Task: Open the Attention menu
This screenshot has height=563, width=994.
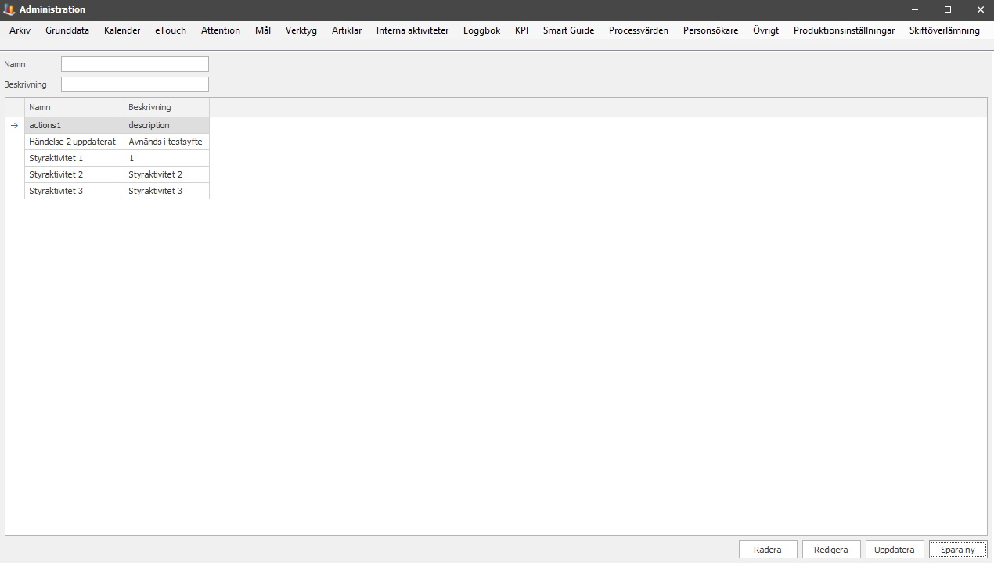Action: point(221,30)
